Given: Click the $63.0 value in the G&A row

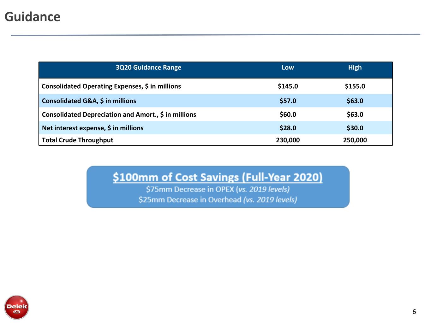Looking at the screenshot, I should pyautogui.click(x=355, y=101).
